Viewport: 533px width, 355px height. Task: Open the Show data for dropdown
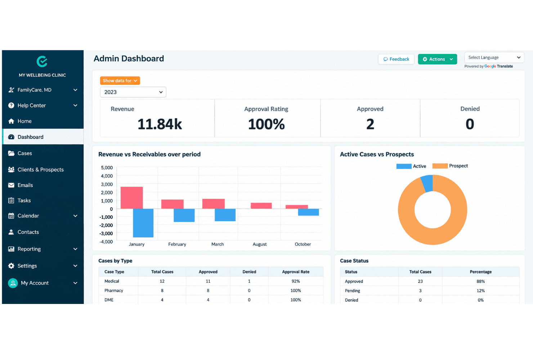[x=120, y=81]
